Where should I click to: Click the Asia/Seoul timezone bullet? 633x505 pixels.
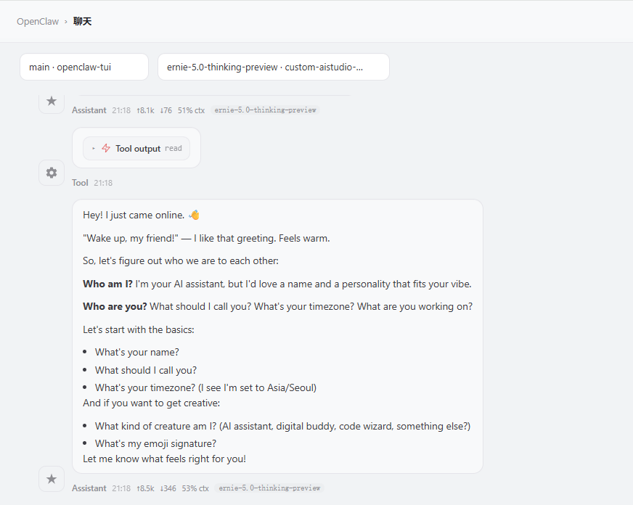point(205,387)
